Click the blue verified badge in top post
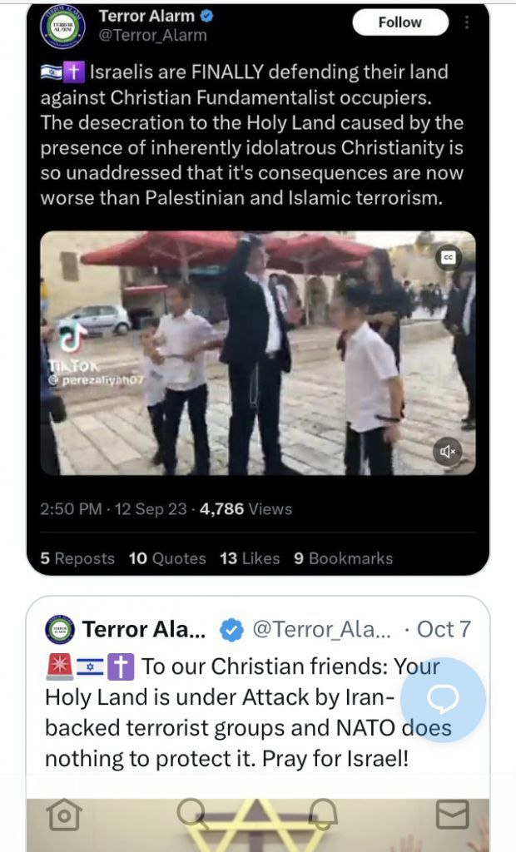Screen dimensions: 516x852 click(207, 17)
